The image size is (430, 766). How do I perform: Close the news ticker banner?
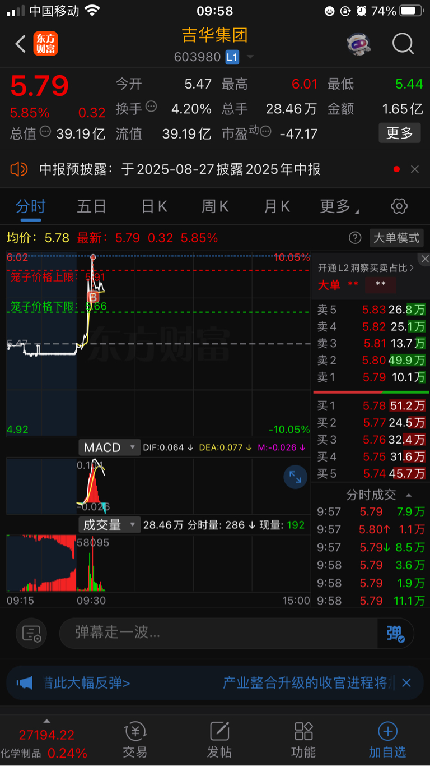click(406, 683)
